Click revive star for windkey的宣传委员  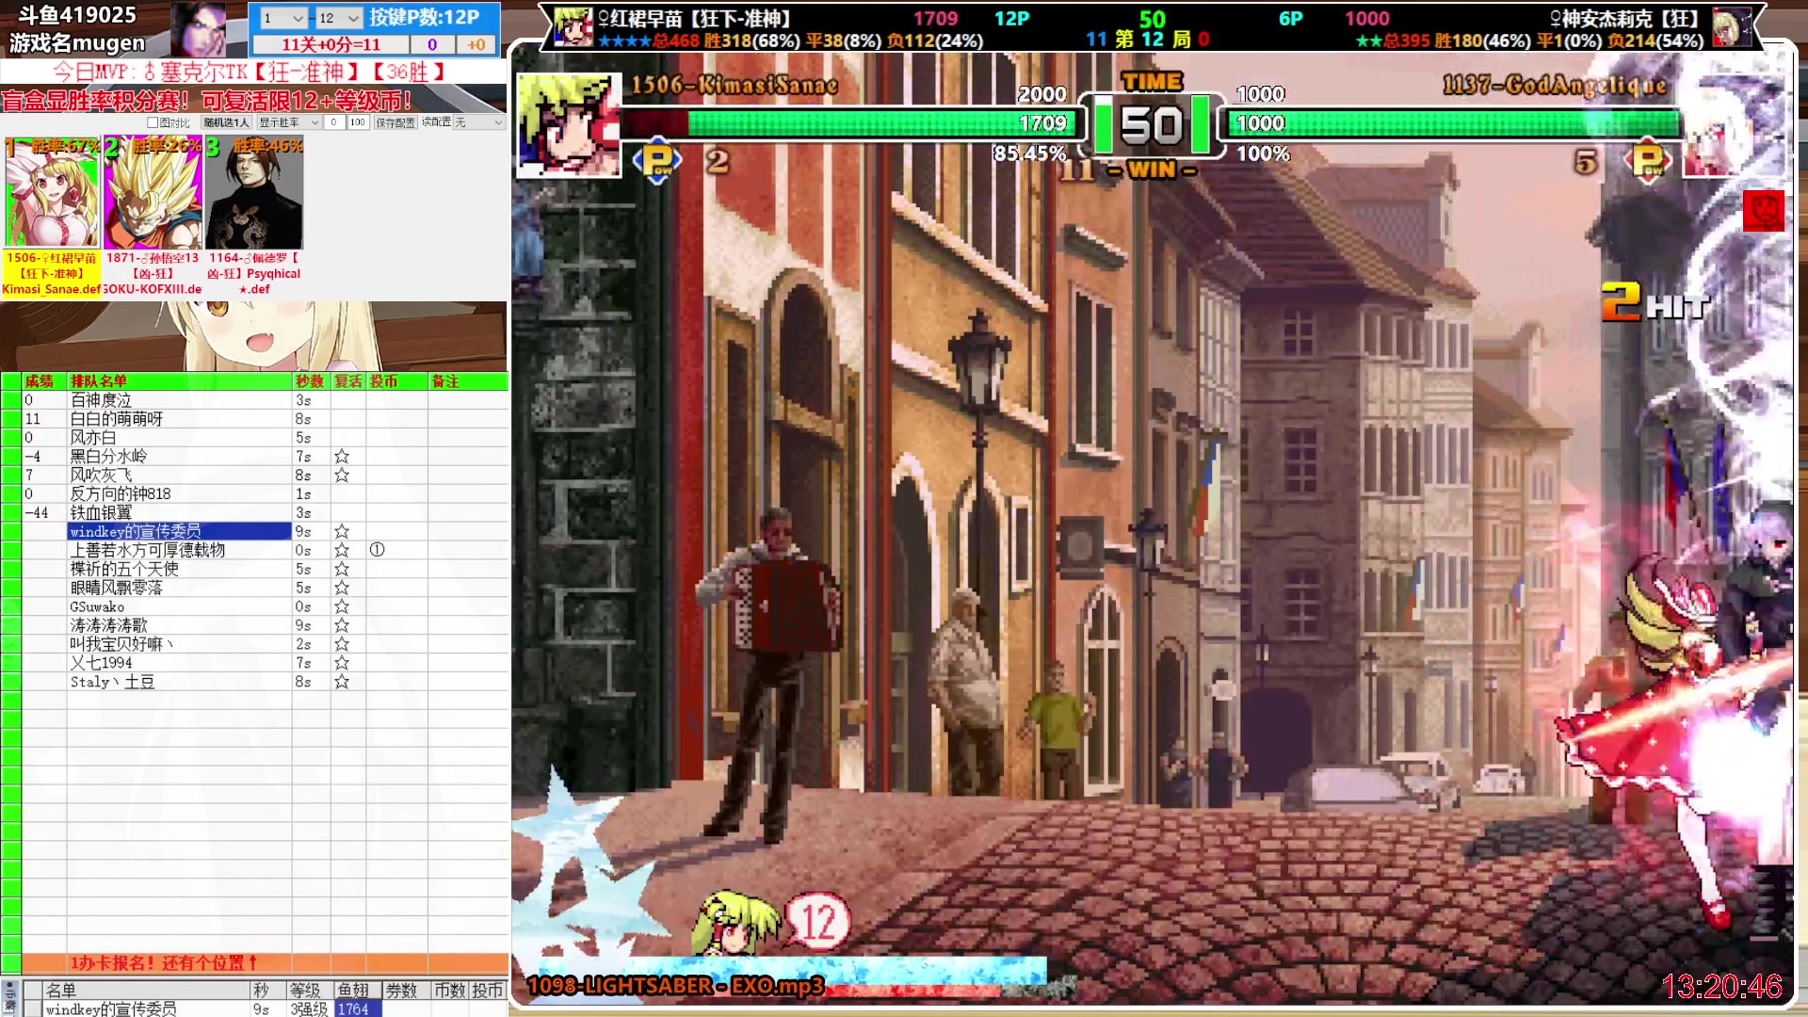[x=342, y=532]
